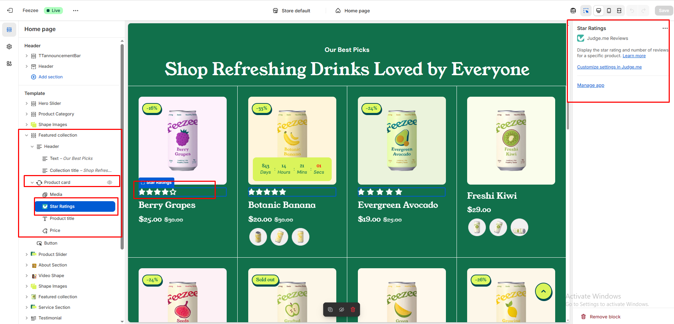This screenshot has height=324, width=674.
Task: Hide block via crossed-eye icon in floating toolbar
Action: coord(342,310)
